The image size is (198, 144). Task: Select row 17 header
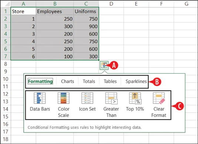pyautogui.click(x=6, y=131)
